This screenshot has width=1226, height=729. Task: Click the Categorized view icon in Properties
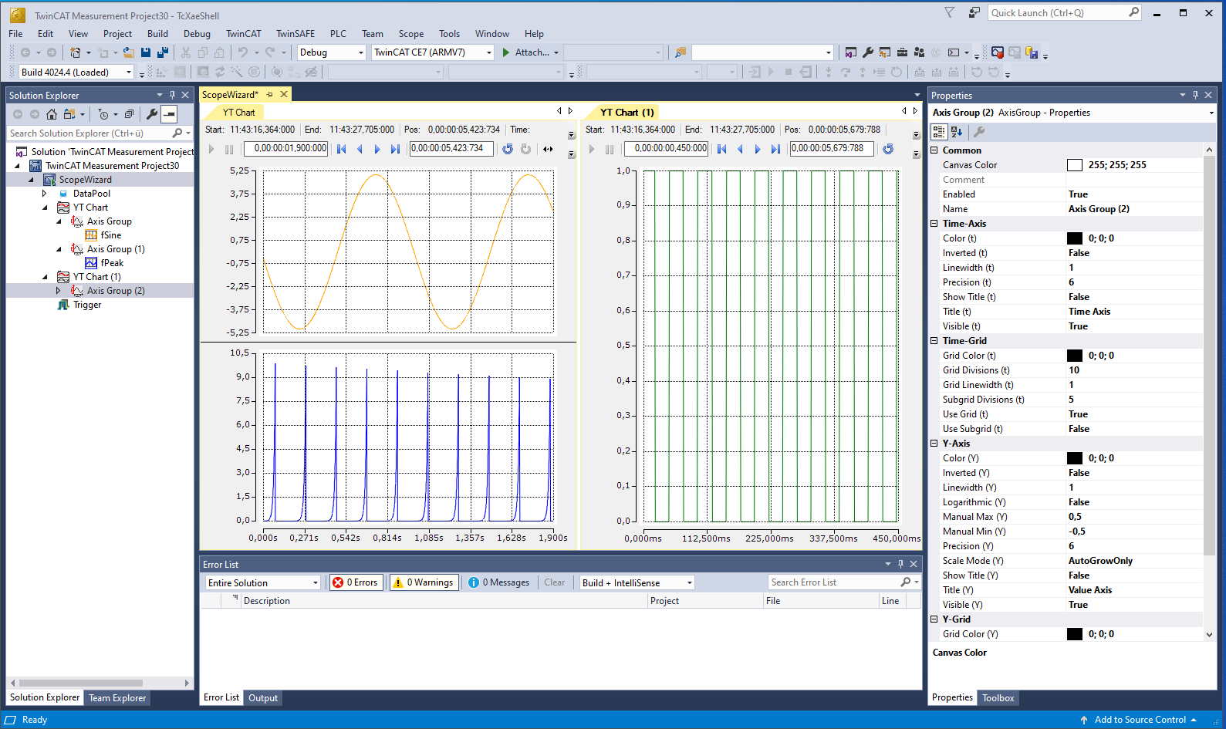[x=939, y=132]
